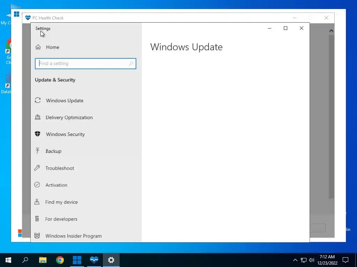Open taskbar search
This screenshot has width=357, height=267.
(25, 260)
